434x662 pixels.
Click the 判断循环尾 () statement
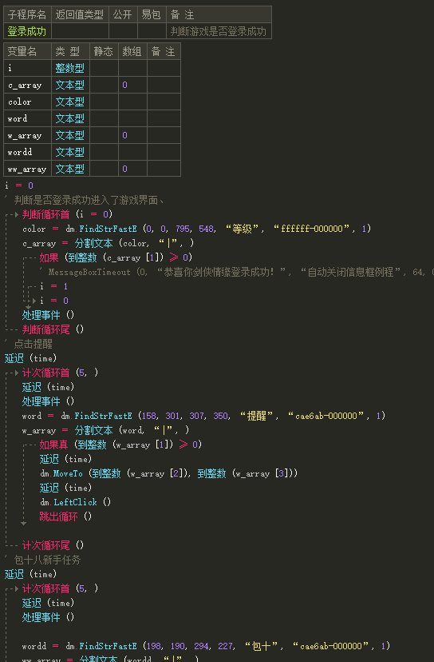point(53,329)
